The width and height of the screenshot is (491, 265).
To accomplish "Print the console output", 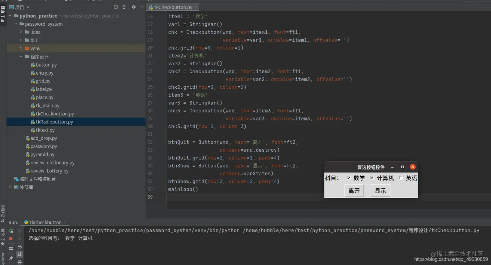I will (19, 262).
